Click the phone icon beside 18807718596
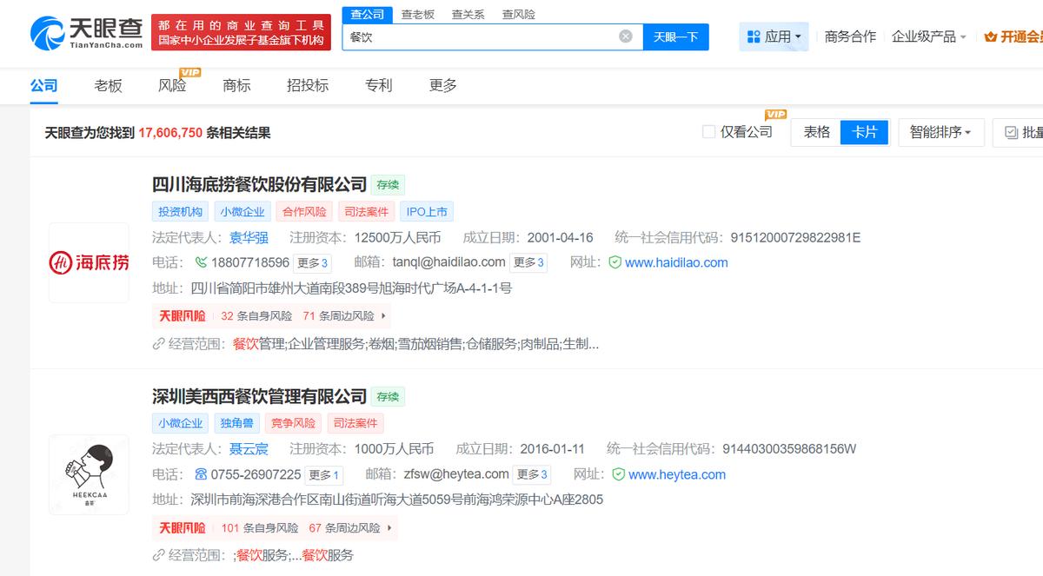 (202, 262)
